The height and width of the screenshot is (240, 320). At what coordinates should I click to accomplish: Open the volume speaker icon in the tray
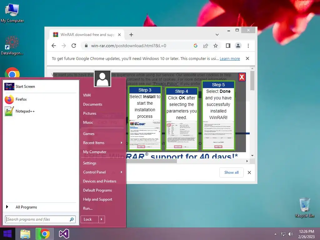[291, 234]
